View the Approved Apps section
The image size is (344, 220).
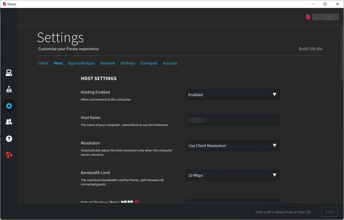coord(81,63)
